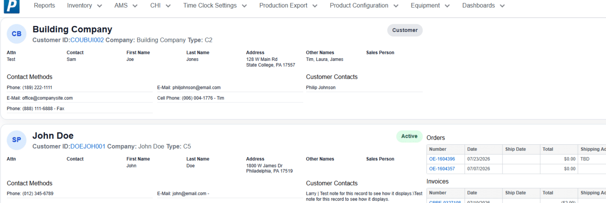
Task: Click the CB avatar for Building Company
Action: (16, 34)
